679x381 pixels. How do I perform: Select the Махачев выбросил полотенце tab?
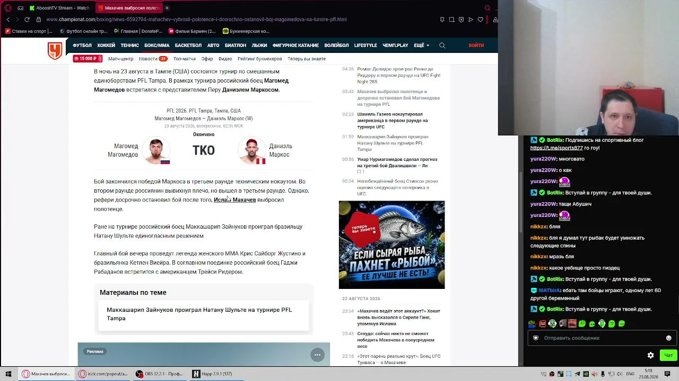pos(129,8)
